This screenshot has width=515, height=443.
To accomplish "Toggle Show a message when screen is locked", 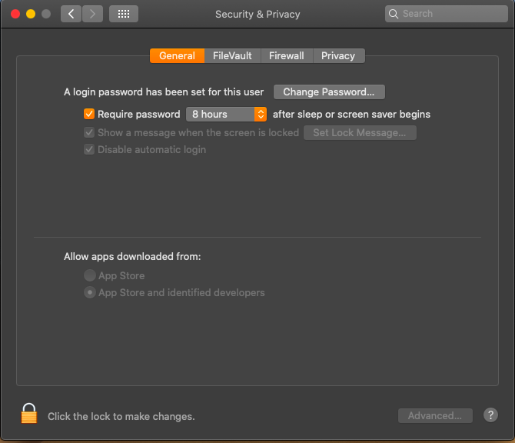I will (89, 132).
